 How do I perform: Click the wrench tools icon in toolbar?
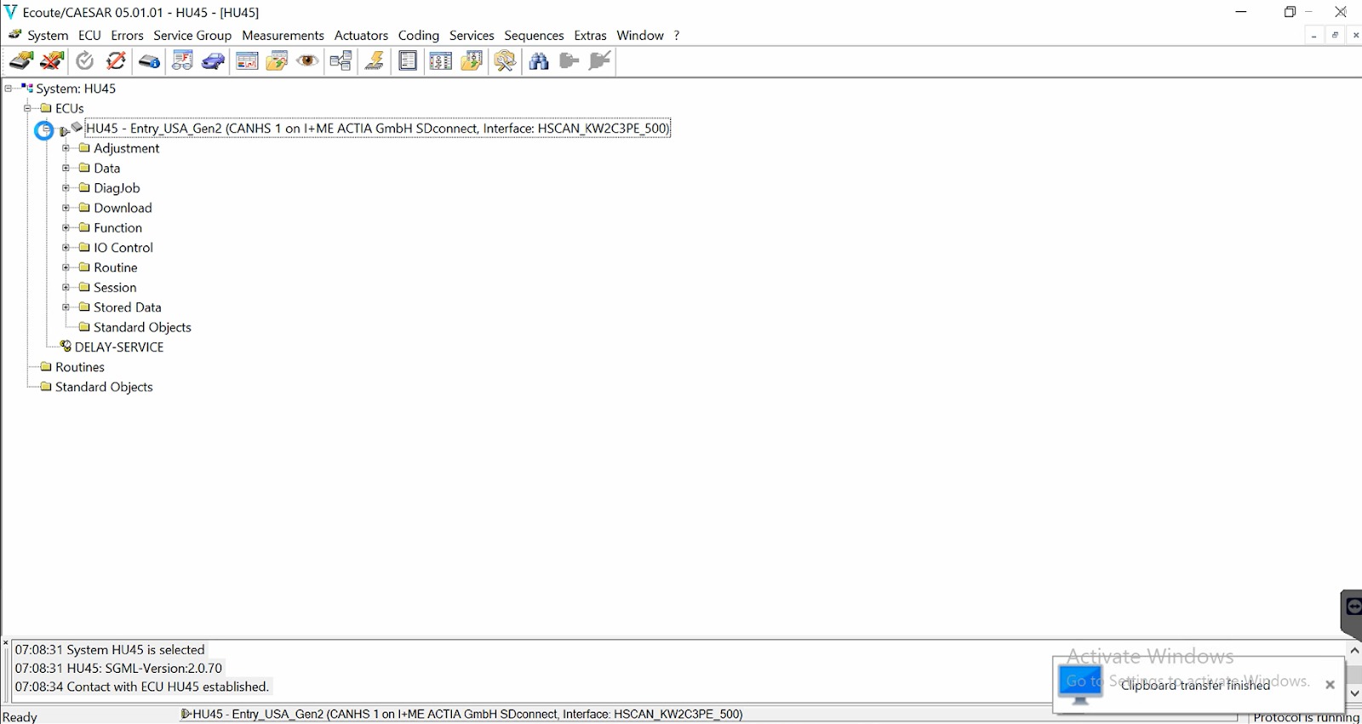[x=505, y=60]
